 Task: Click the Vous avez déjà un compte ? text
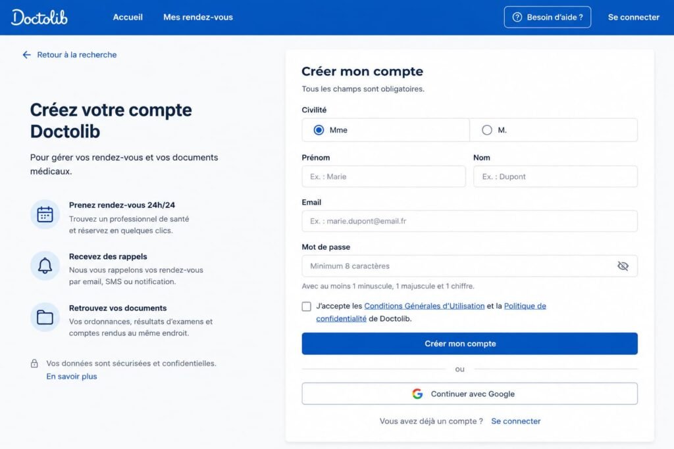(431, 421)
